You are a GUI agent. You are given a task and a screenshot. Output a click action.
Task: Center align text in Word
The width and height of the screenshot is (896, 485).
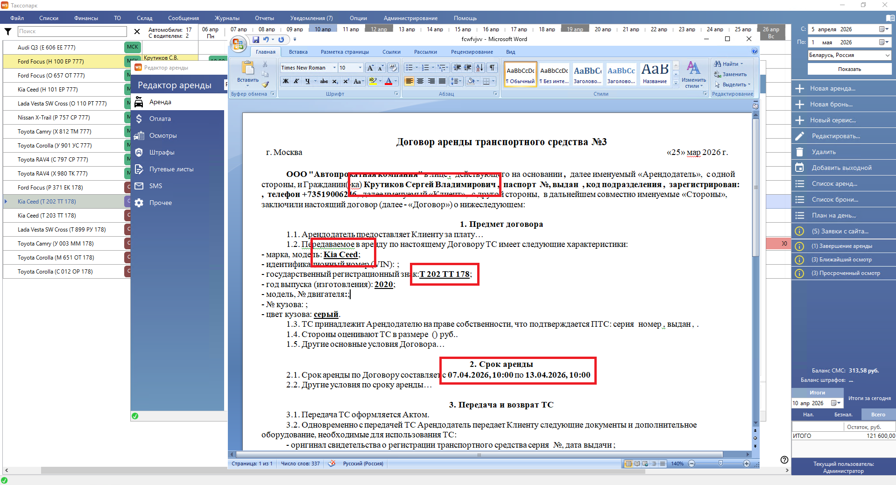tap(420, 81)
